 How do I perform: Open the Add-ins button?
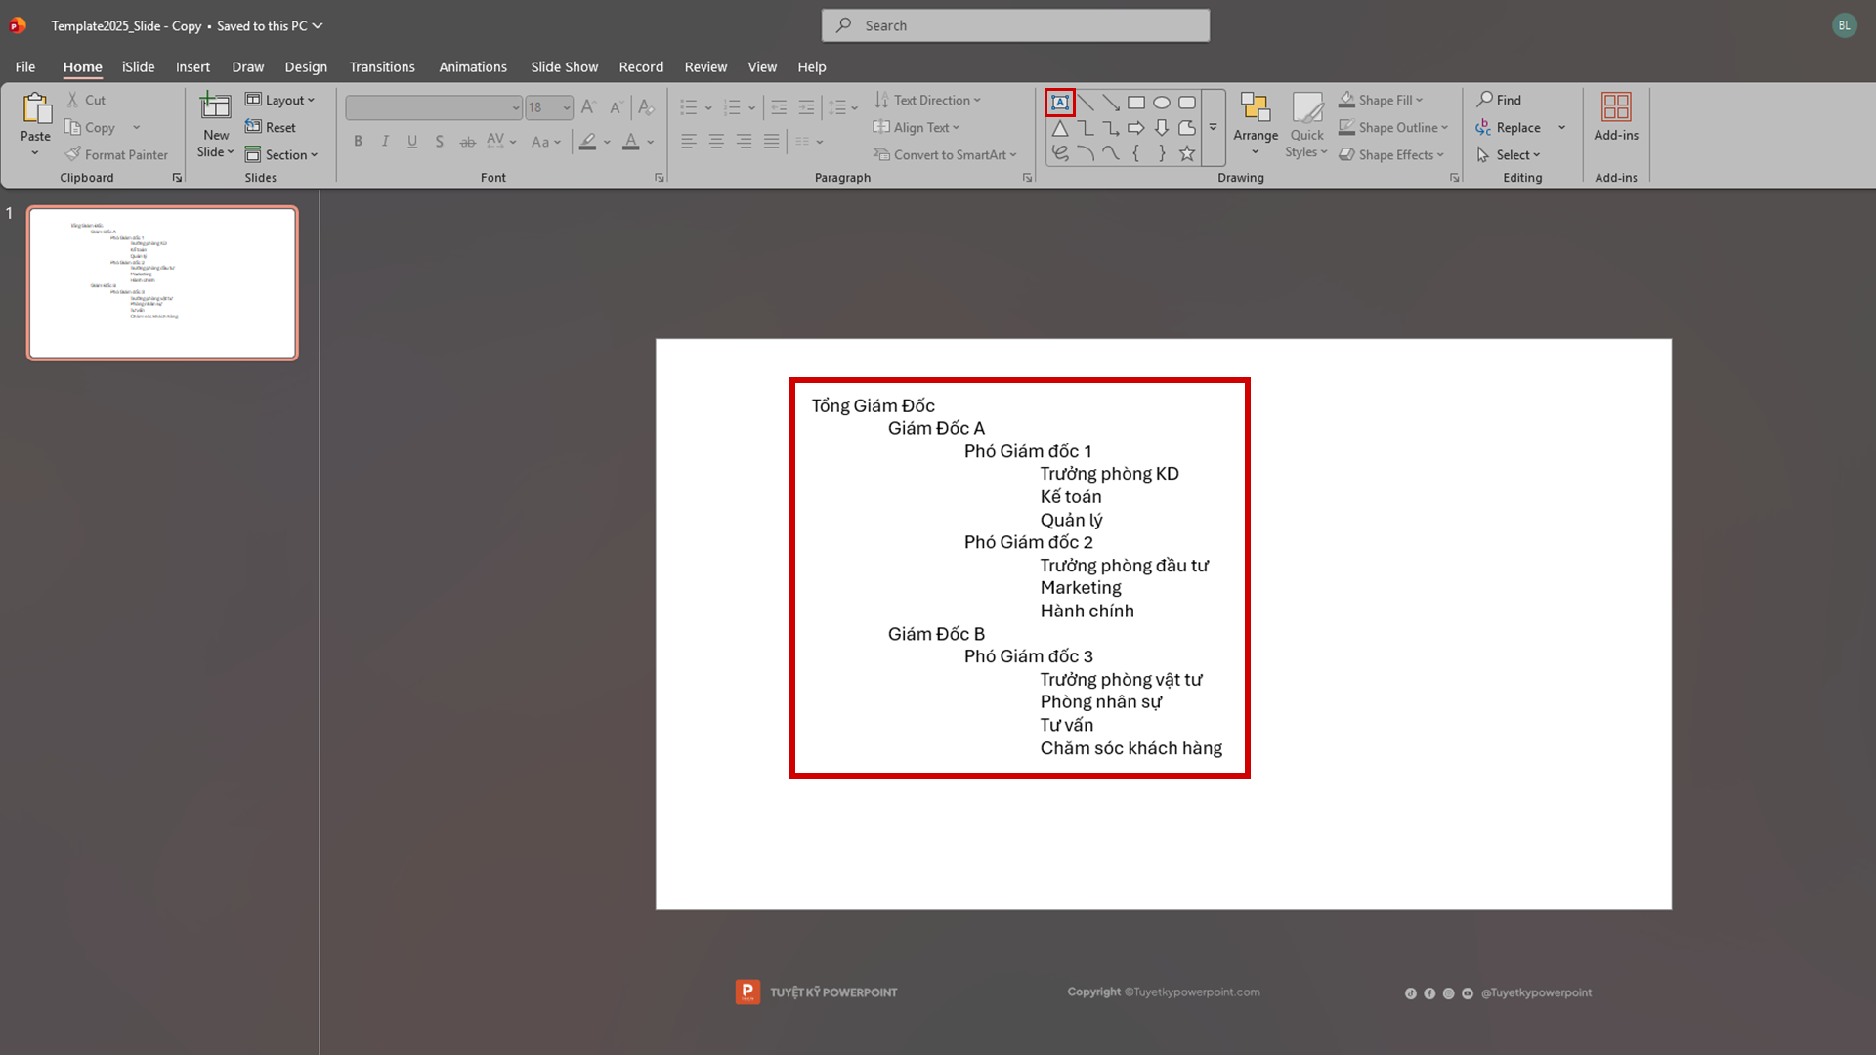tap(1616, 116)
